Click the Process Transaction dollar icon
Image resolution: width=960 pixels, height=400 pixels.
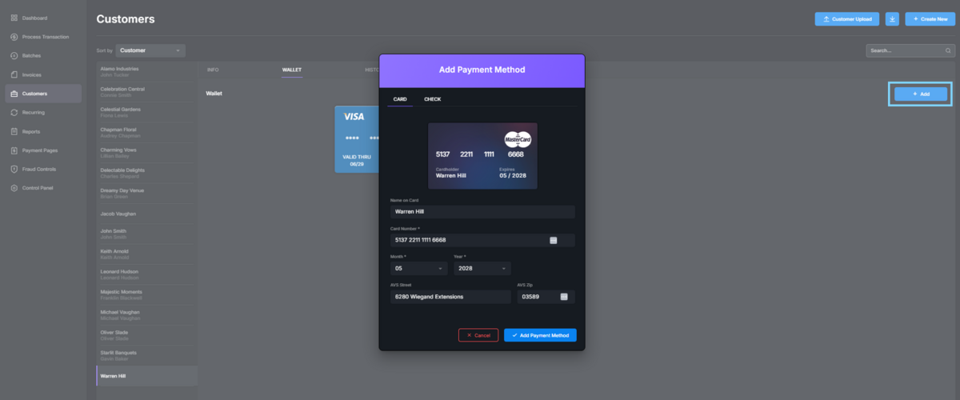point(14,37)
